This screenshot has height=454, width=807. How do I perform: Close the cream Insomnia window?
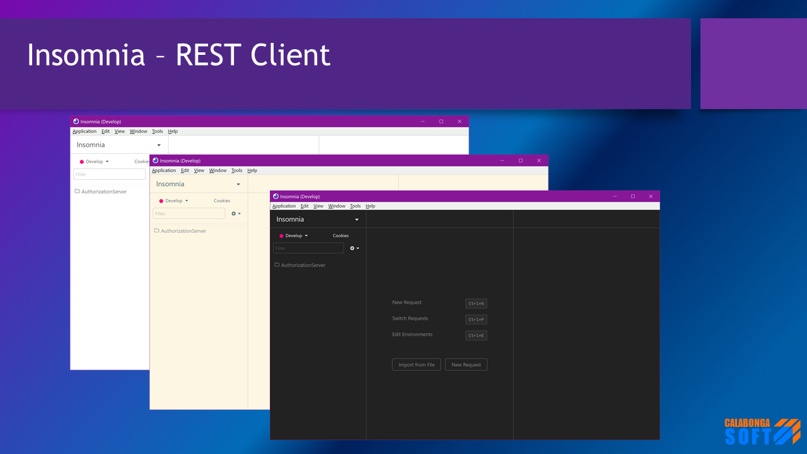pos(539,160)
